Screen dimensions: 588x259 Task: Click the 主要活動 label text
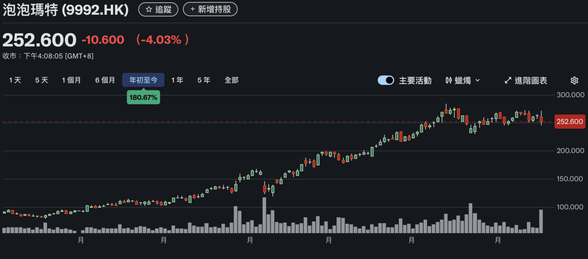click(x=415, y=80)
